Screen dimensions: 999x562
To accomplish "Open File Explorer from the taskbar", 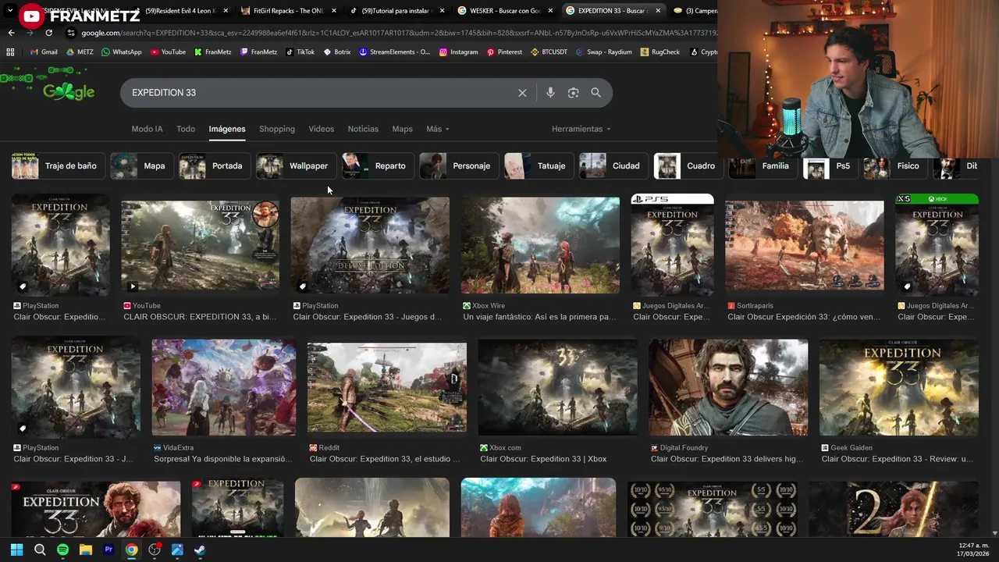I will click(86, 550).
